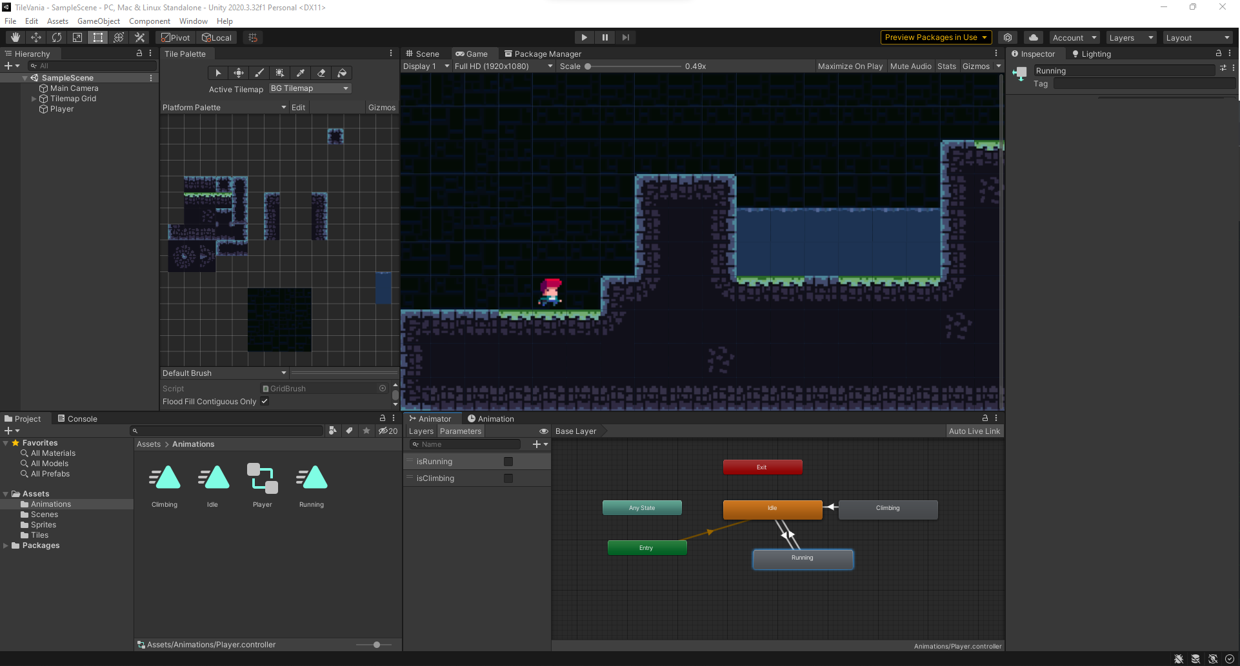Open the Layers dropdown
The width and height of the screenshot is (1240, 666).
click(1130, 37)
